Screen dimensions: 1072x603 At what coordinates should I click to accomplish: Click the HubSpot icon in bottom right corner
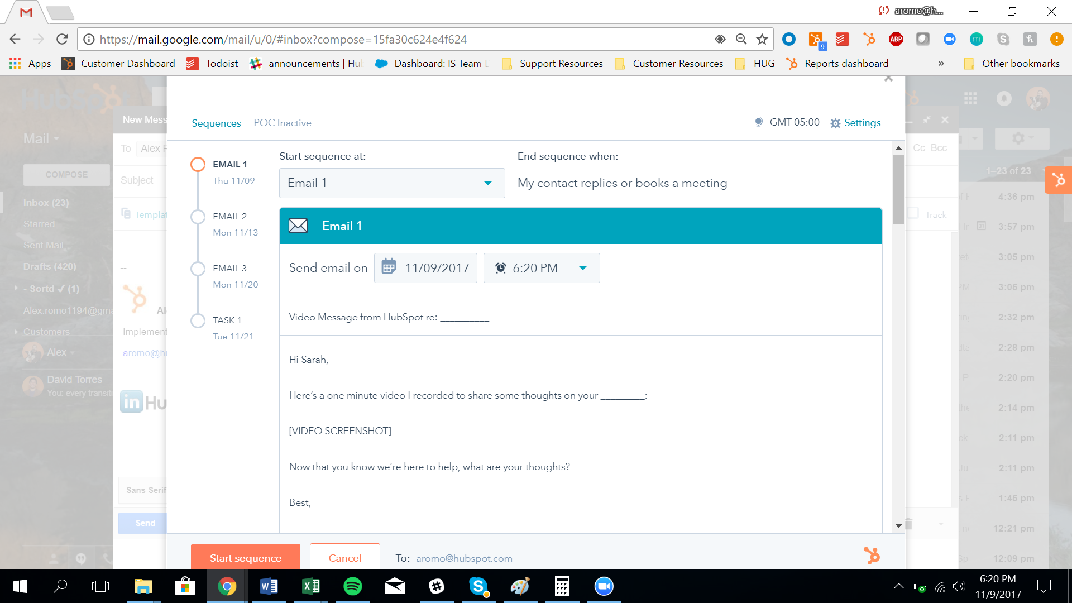872,556
